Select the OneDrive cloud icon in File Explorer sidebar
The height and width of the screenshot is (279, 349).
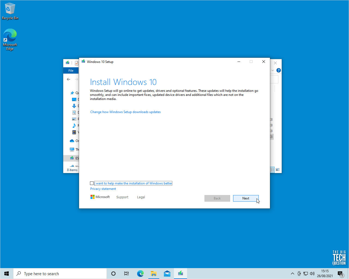click(x=72, y=141)
